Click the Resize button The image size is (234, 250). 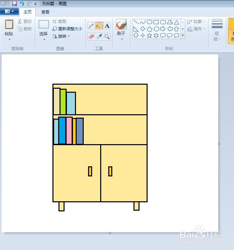(67, 29)
